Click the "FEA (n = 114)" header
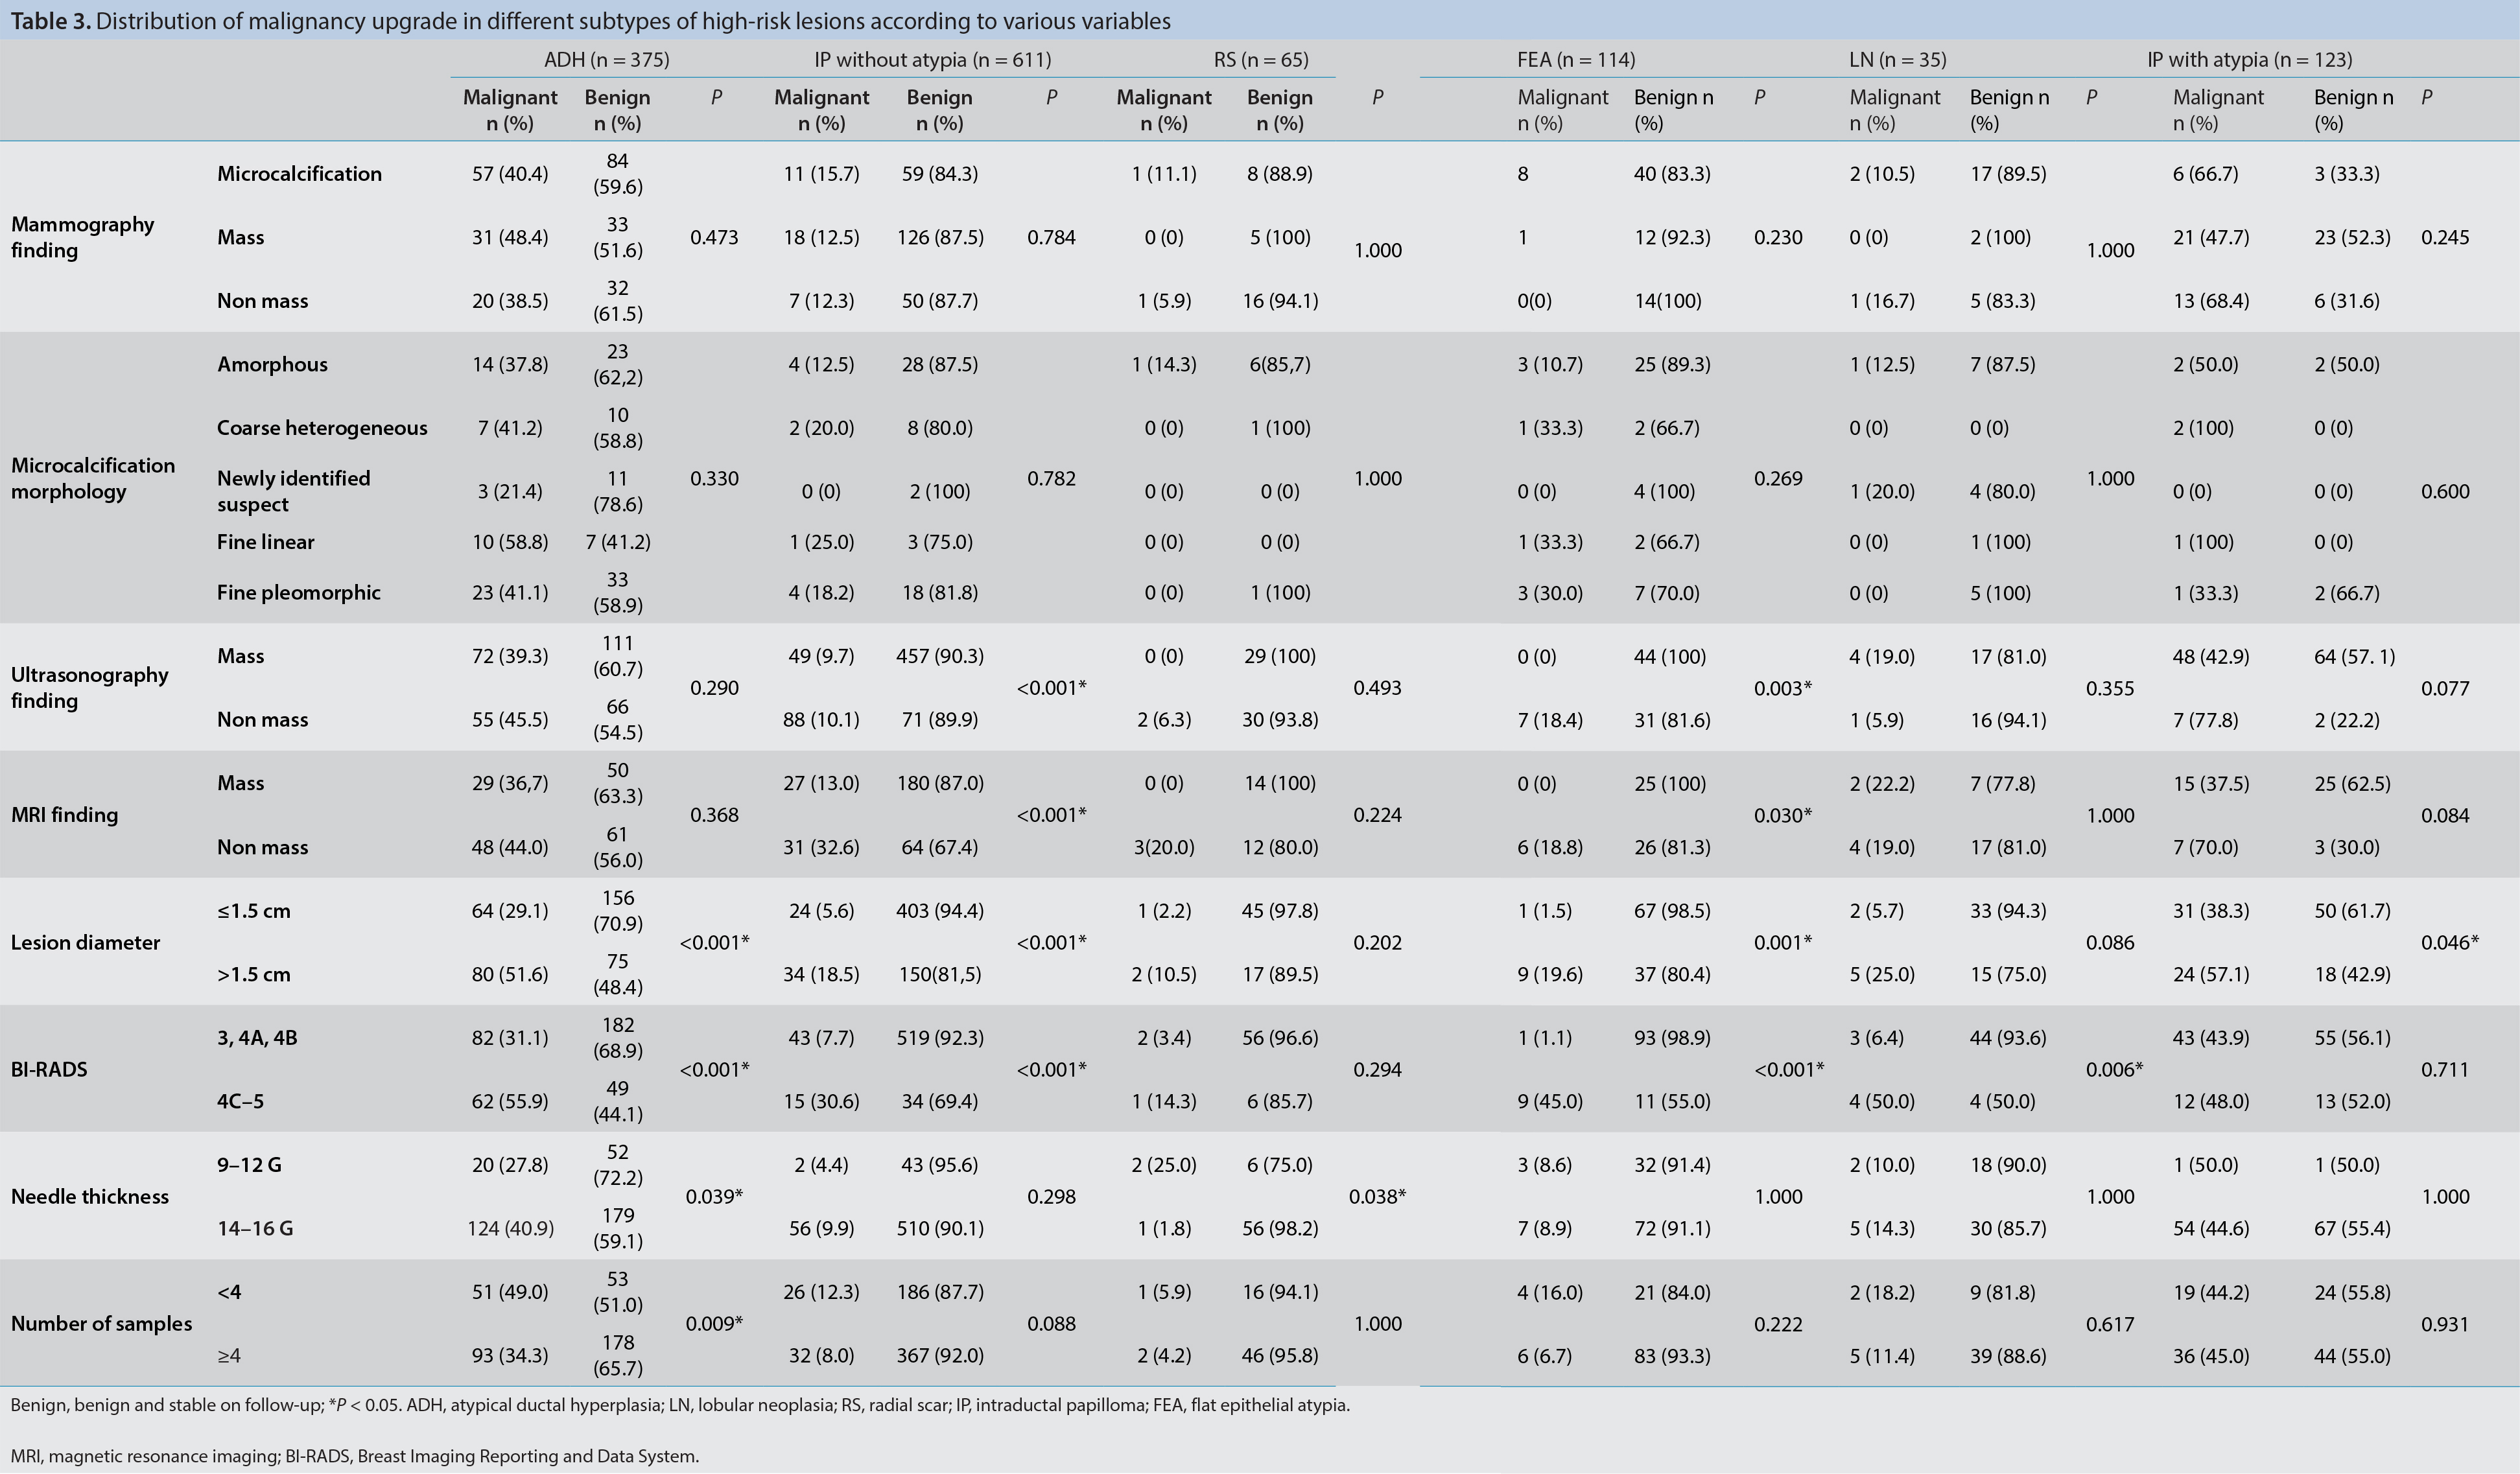The image size is (2520, 1474). 1576,60
